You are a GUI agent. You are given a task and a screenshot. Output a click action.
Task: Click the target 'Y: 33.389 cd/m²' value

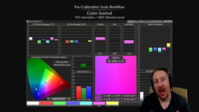click(128, 96)
